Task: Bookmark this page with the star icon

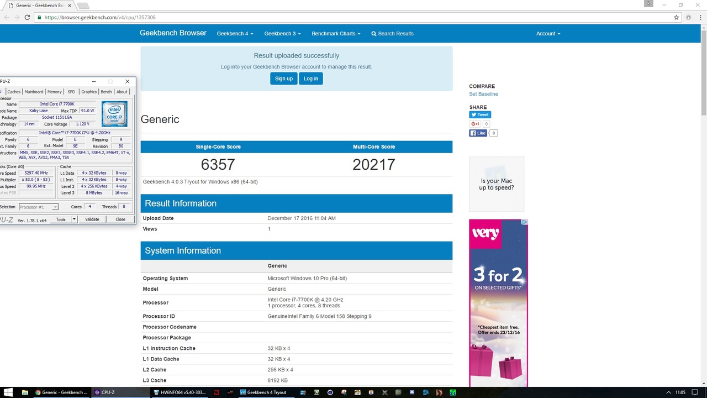Action: tap(676, 17)
